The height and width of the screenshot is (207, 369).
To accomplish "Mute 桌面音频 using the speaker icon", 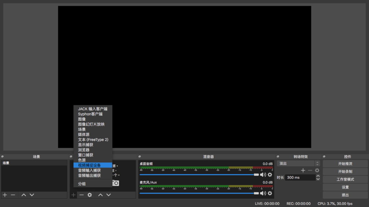I will [x=263, y=174].
